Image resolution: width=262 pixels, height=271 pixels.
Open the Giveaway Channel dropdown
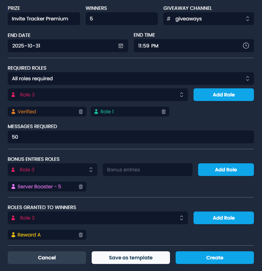pos(208,19)
